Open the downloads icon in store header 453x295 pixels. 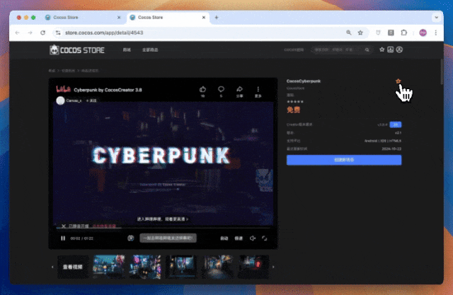[x=390, y=50]
